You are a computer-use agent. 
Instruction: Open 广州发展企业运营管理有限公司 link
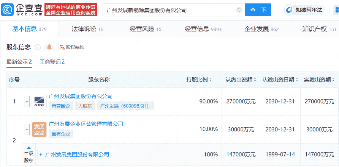[x=86, y=124]
